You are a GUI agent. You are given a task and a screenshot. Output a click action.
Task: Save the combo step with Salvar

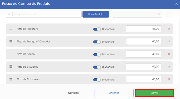154,93
